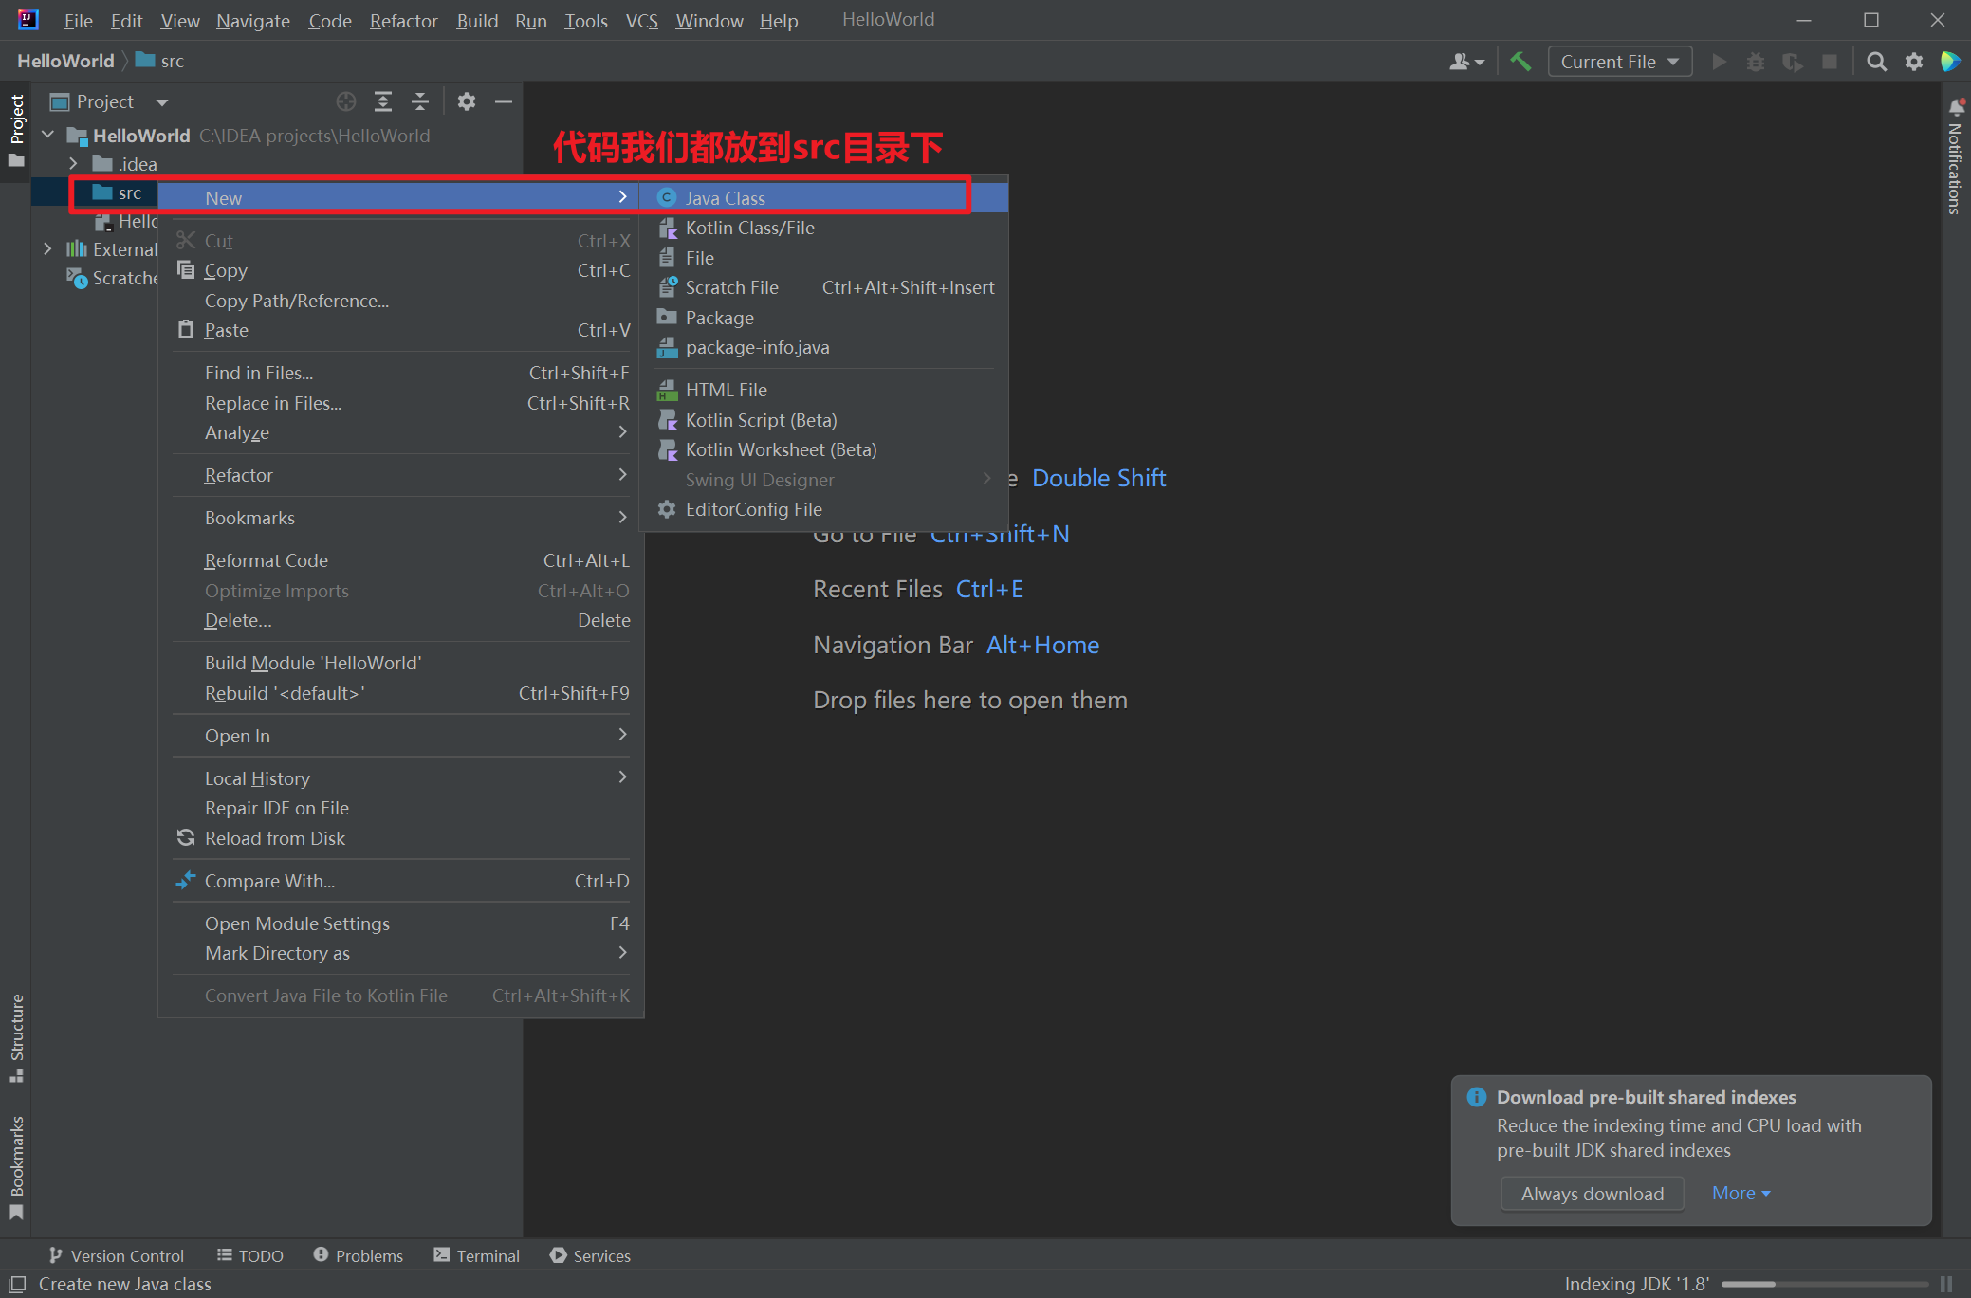Open Project panel options gear

(x=466, y=101)
